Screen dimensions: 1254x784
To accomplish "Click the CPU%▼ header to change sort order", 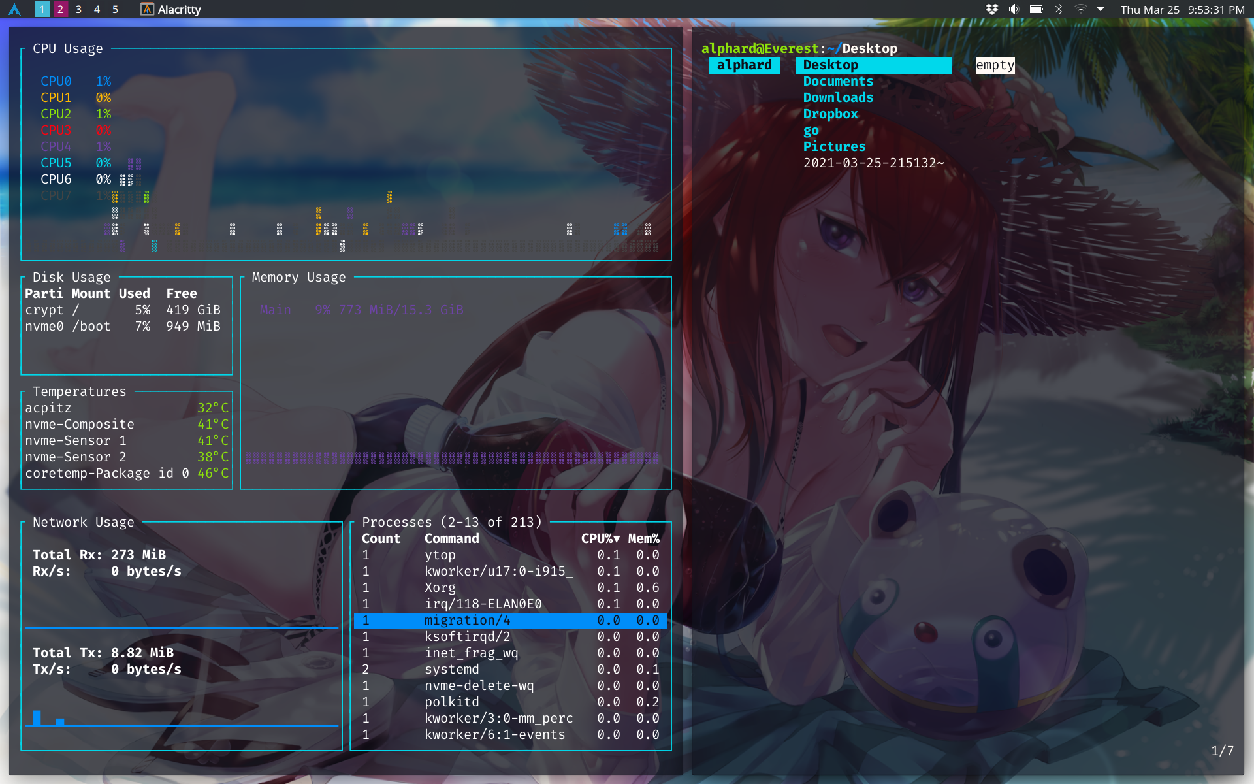I will point(598,538).
